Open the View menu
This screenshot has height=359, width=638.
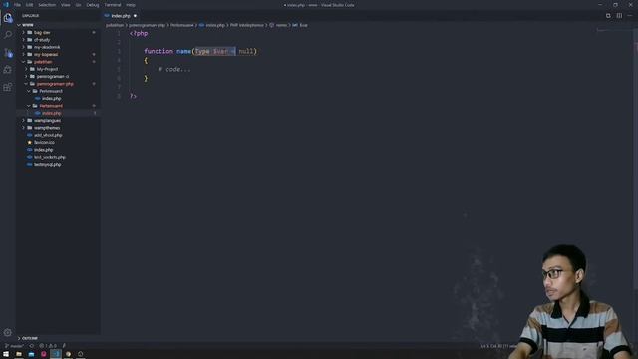click(x=66, y=5)
